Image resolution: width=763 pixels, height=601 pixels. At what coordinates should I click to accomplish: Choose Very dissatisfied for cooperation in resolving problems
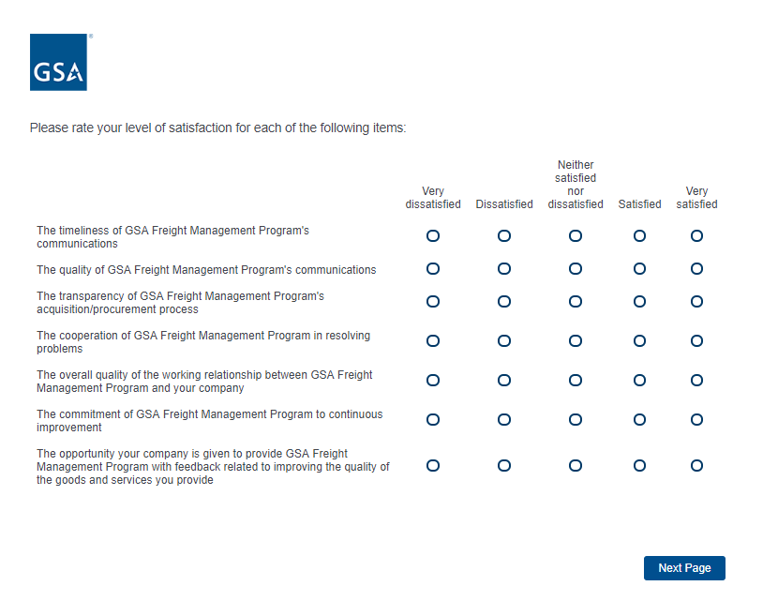(x=433, y=341)
